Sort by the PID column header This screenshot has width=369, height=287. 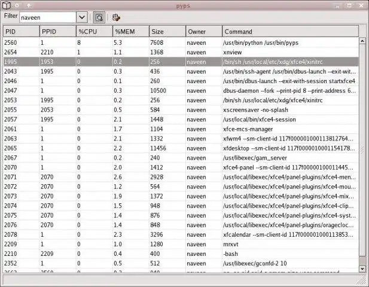[x=21, y=32]
